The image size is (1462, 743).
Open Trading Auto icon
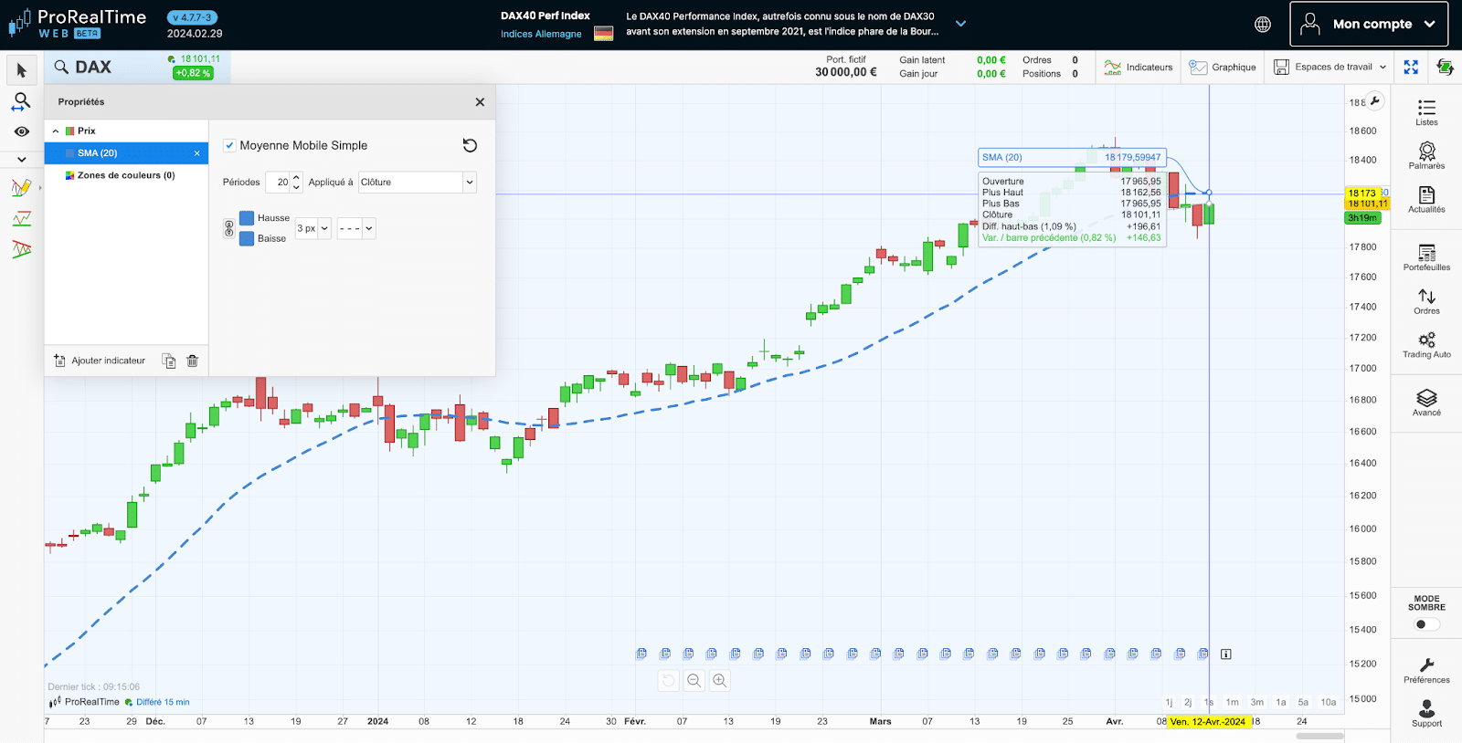[x=1426, y=343]
